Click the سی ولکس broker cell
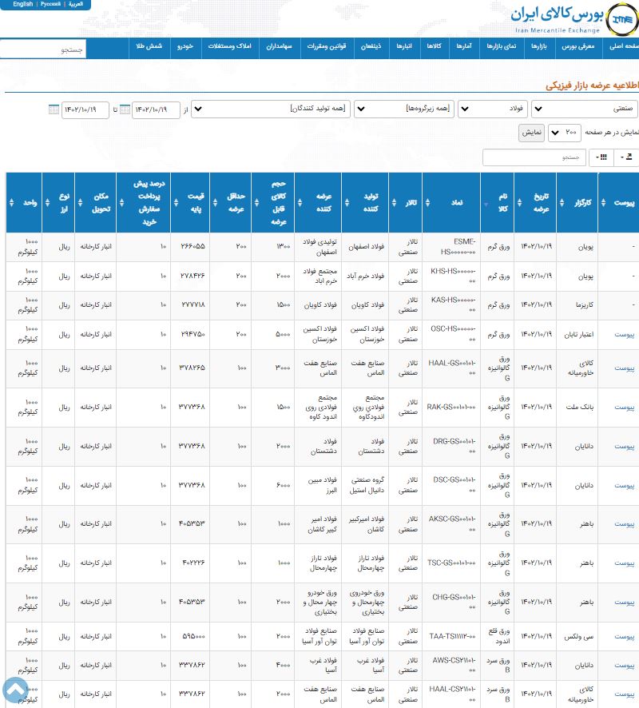Viewport: 639px width, 708px height. [x=579, y=637]
